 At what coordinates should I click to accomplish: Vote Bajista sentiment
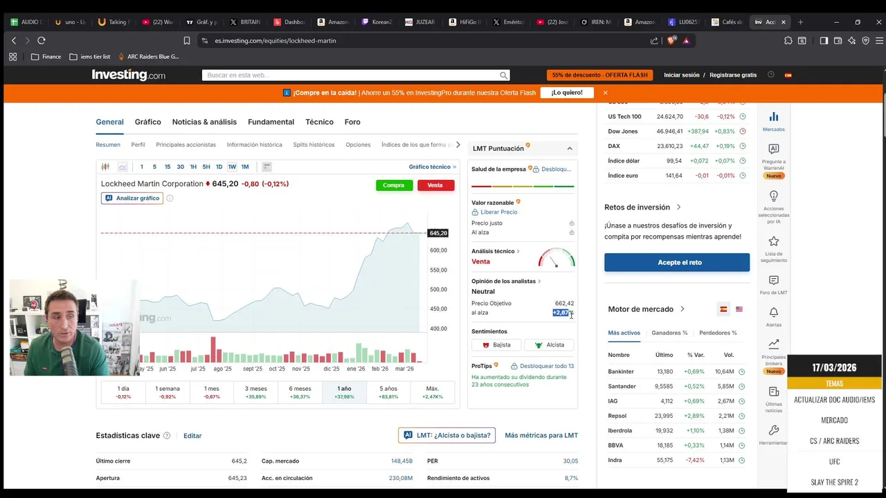pos(496,345)
